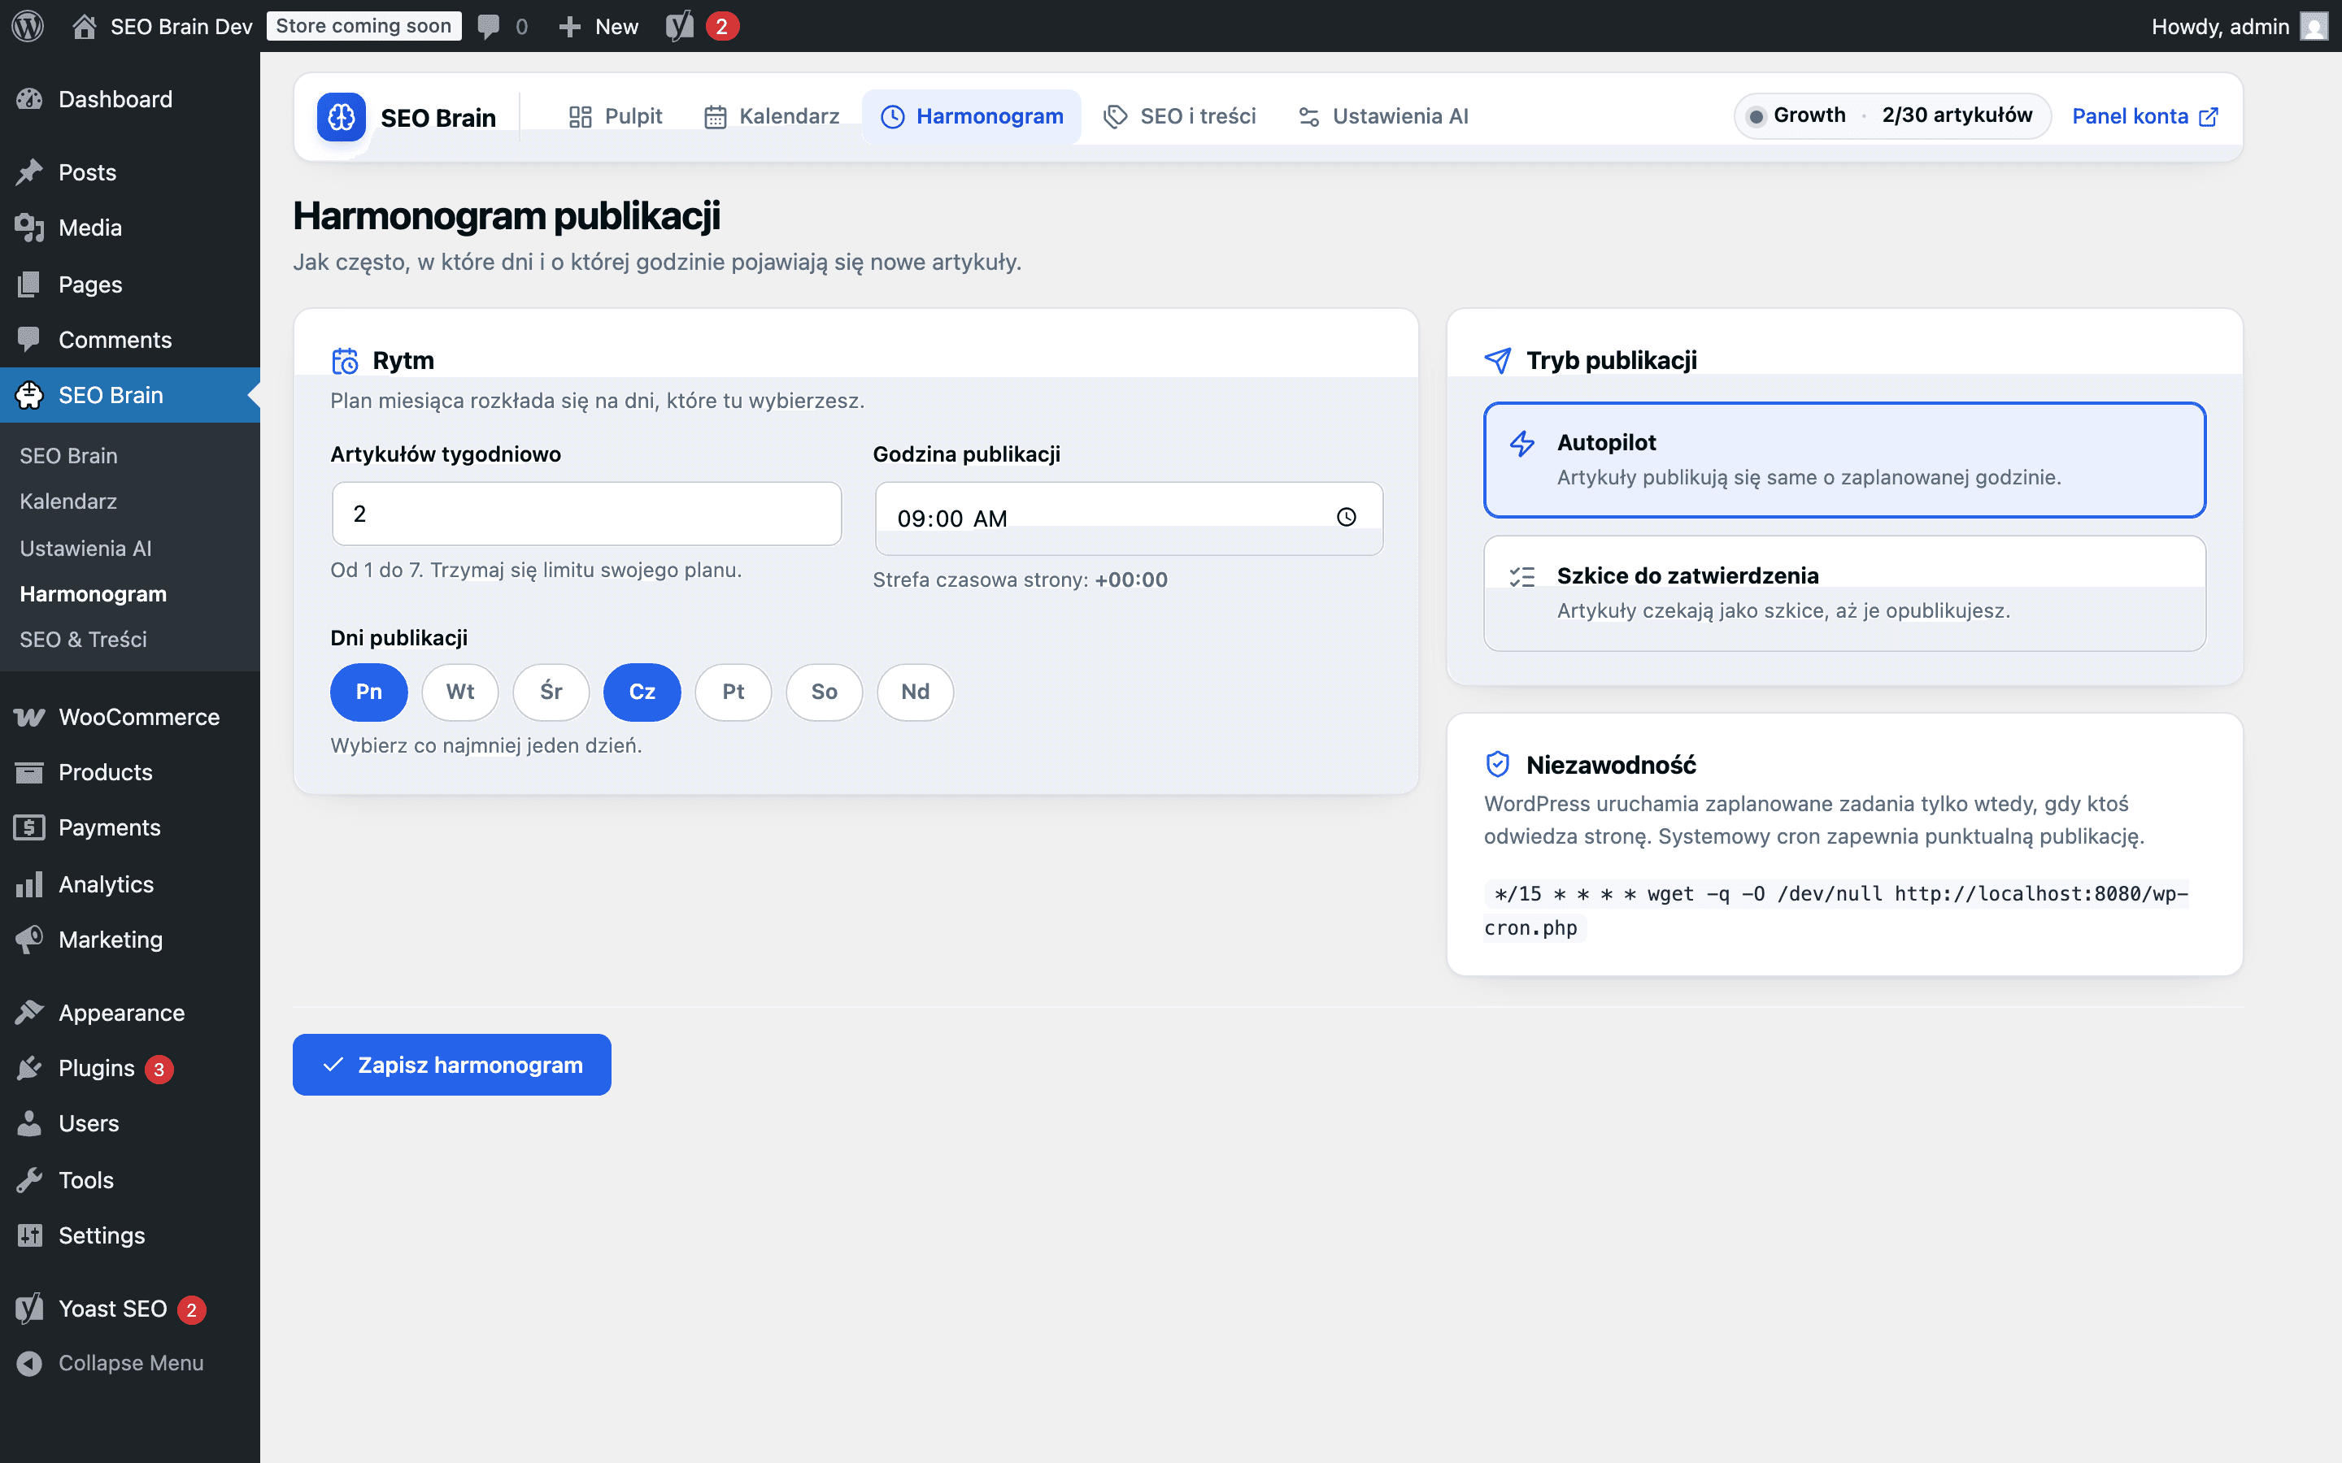This screenshot has width=2342, height=1463.
Task: Click the Marketing megaphone icon
Action: pyautogui.click(x=29, y=939)
